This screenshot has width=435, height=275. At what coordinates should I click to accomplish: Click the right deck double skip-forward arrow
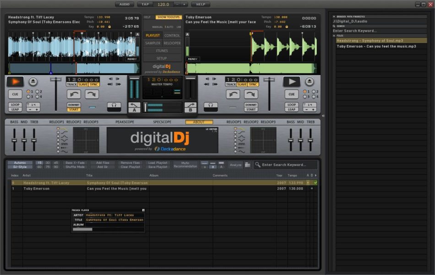coord(215,84)
